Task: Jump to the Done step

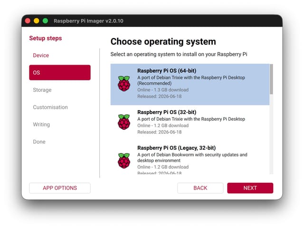Action: tap(60, 142)
